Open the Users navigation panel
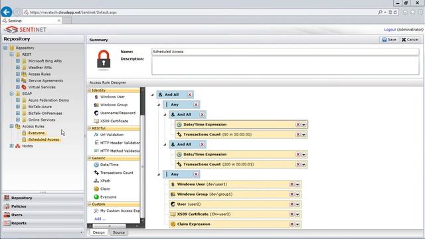The image size is (425, 239). (42, 214)
